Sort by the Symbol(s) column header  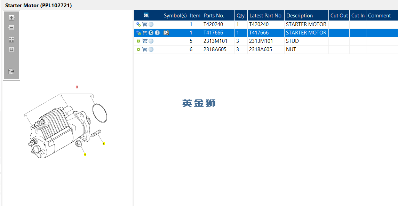(x=175, y=16)
